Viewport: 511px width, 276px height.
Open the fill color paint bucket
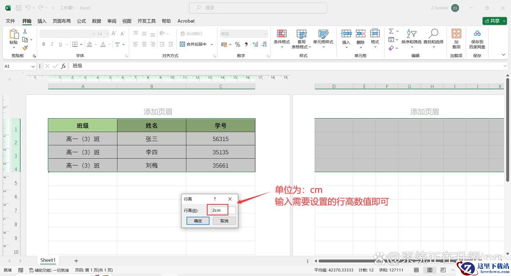(x=90, y=44)
